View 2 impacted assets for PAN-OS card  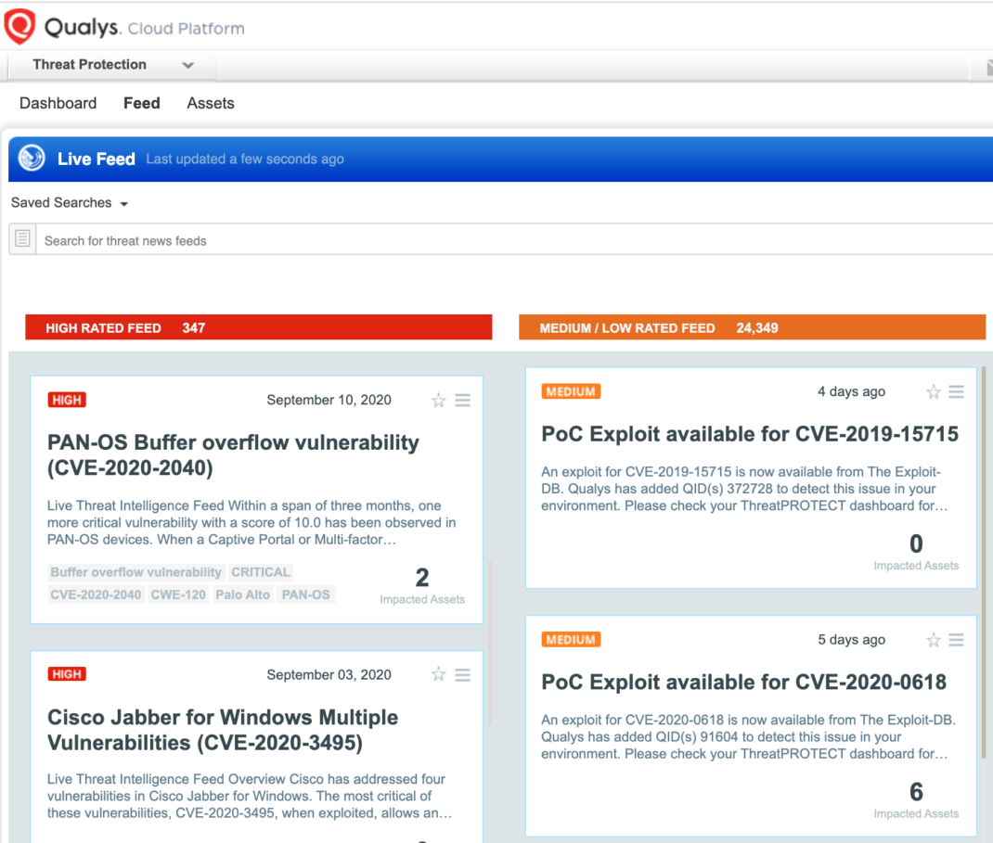pos(421,585)
